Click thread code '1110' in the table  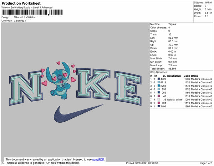pos(187,103)
